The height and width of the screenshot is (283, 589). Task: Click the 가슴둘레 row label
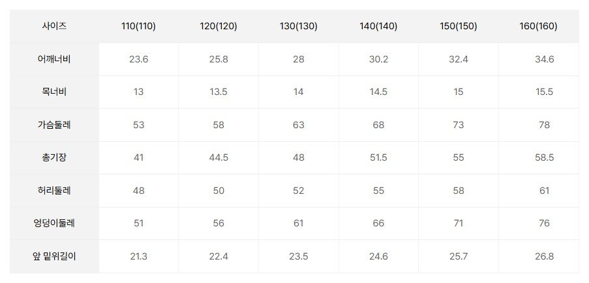55,125
